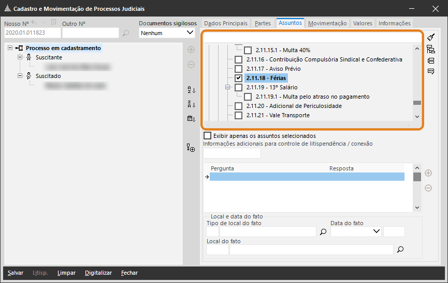Click magnifier next to Tipo de local do fato

pos(324,232)
